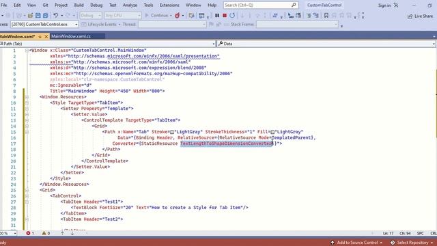Click the SPC indicator in status bar
This screenshot has height=246, width=437.
[421, 233]
